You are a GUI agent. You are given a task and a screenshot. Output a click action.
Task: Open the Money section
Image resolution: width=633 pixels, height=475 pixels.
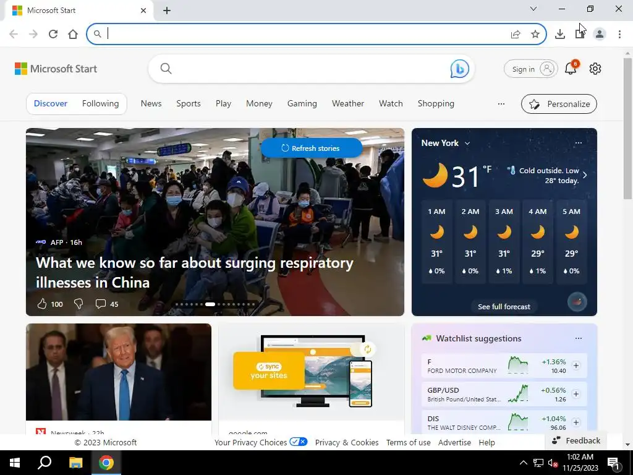(259, 103)
